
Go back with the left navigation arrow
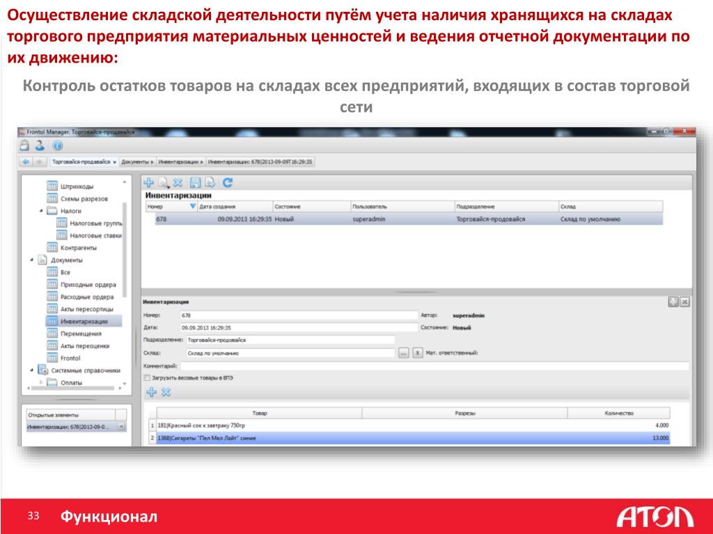coord(26,161)
